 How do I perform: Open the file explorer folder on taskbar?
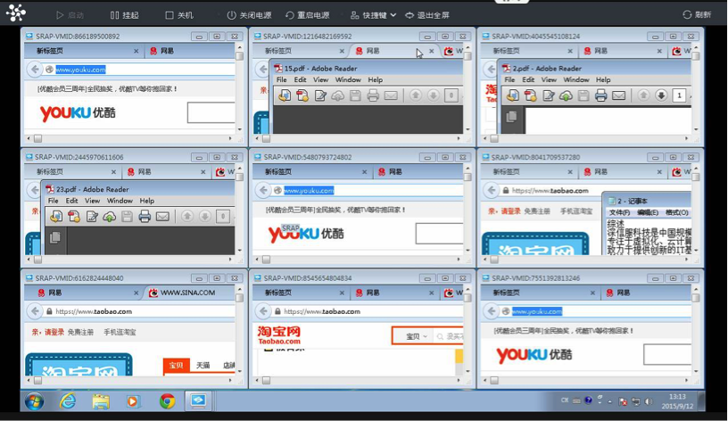100,401
